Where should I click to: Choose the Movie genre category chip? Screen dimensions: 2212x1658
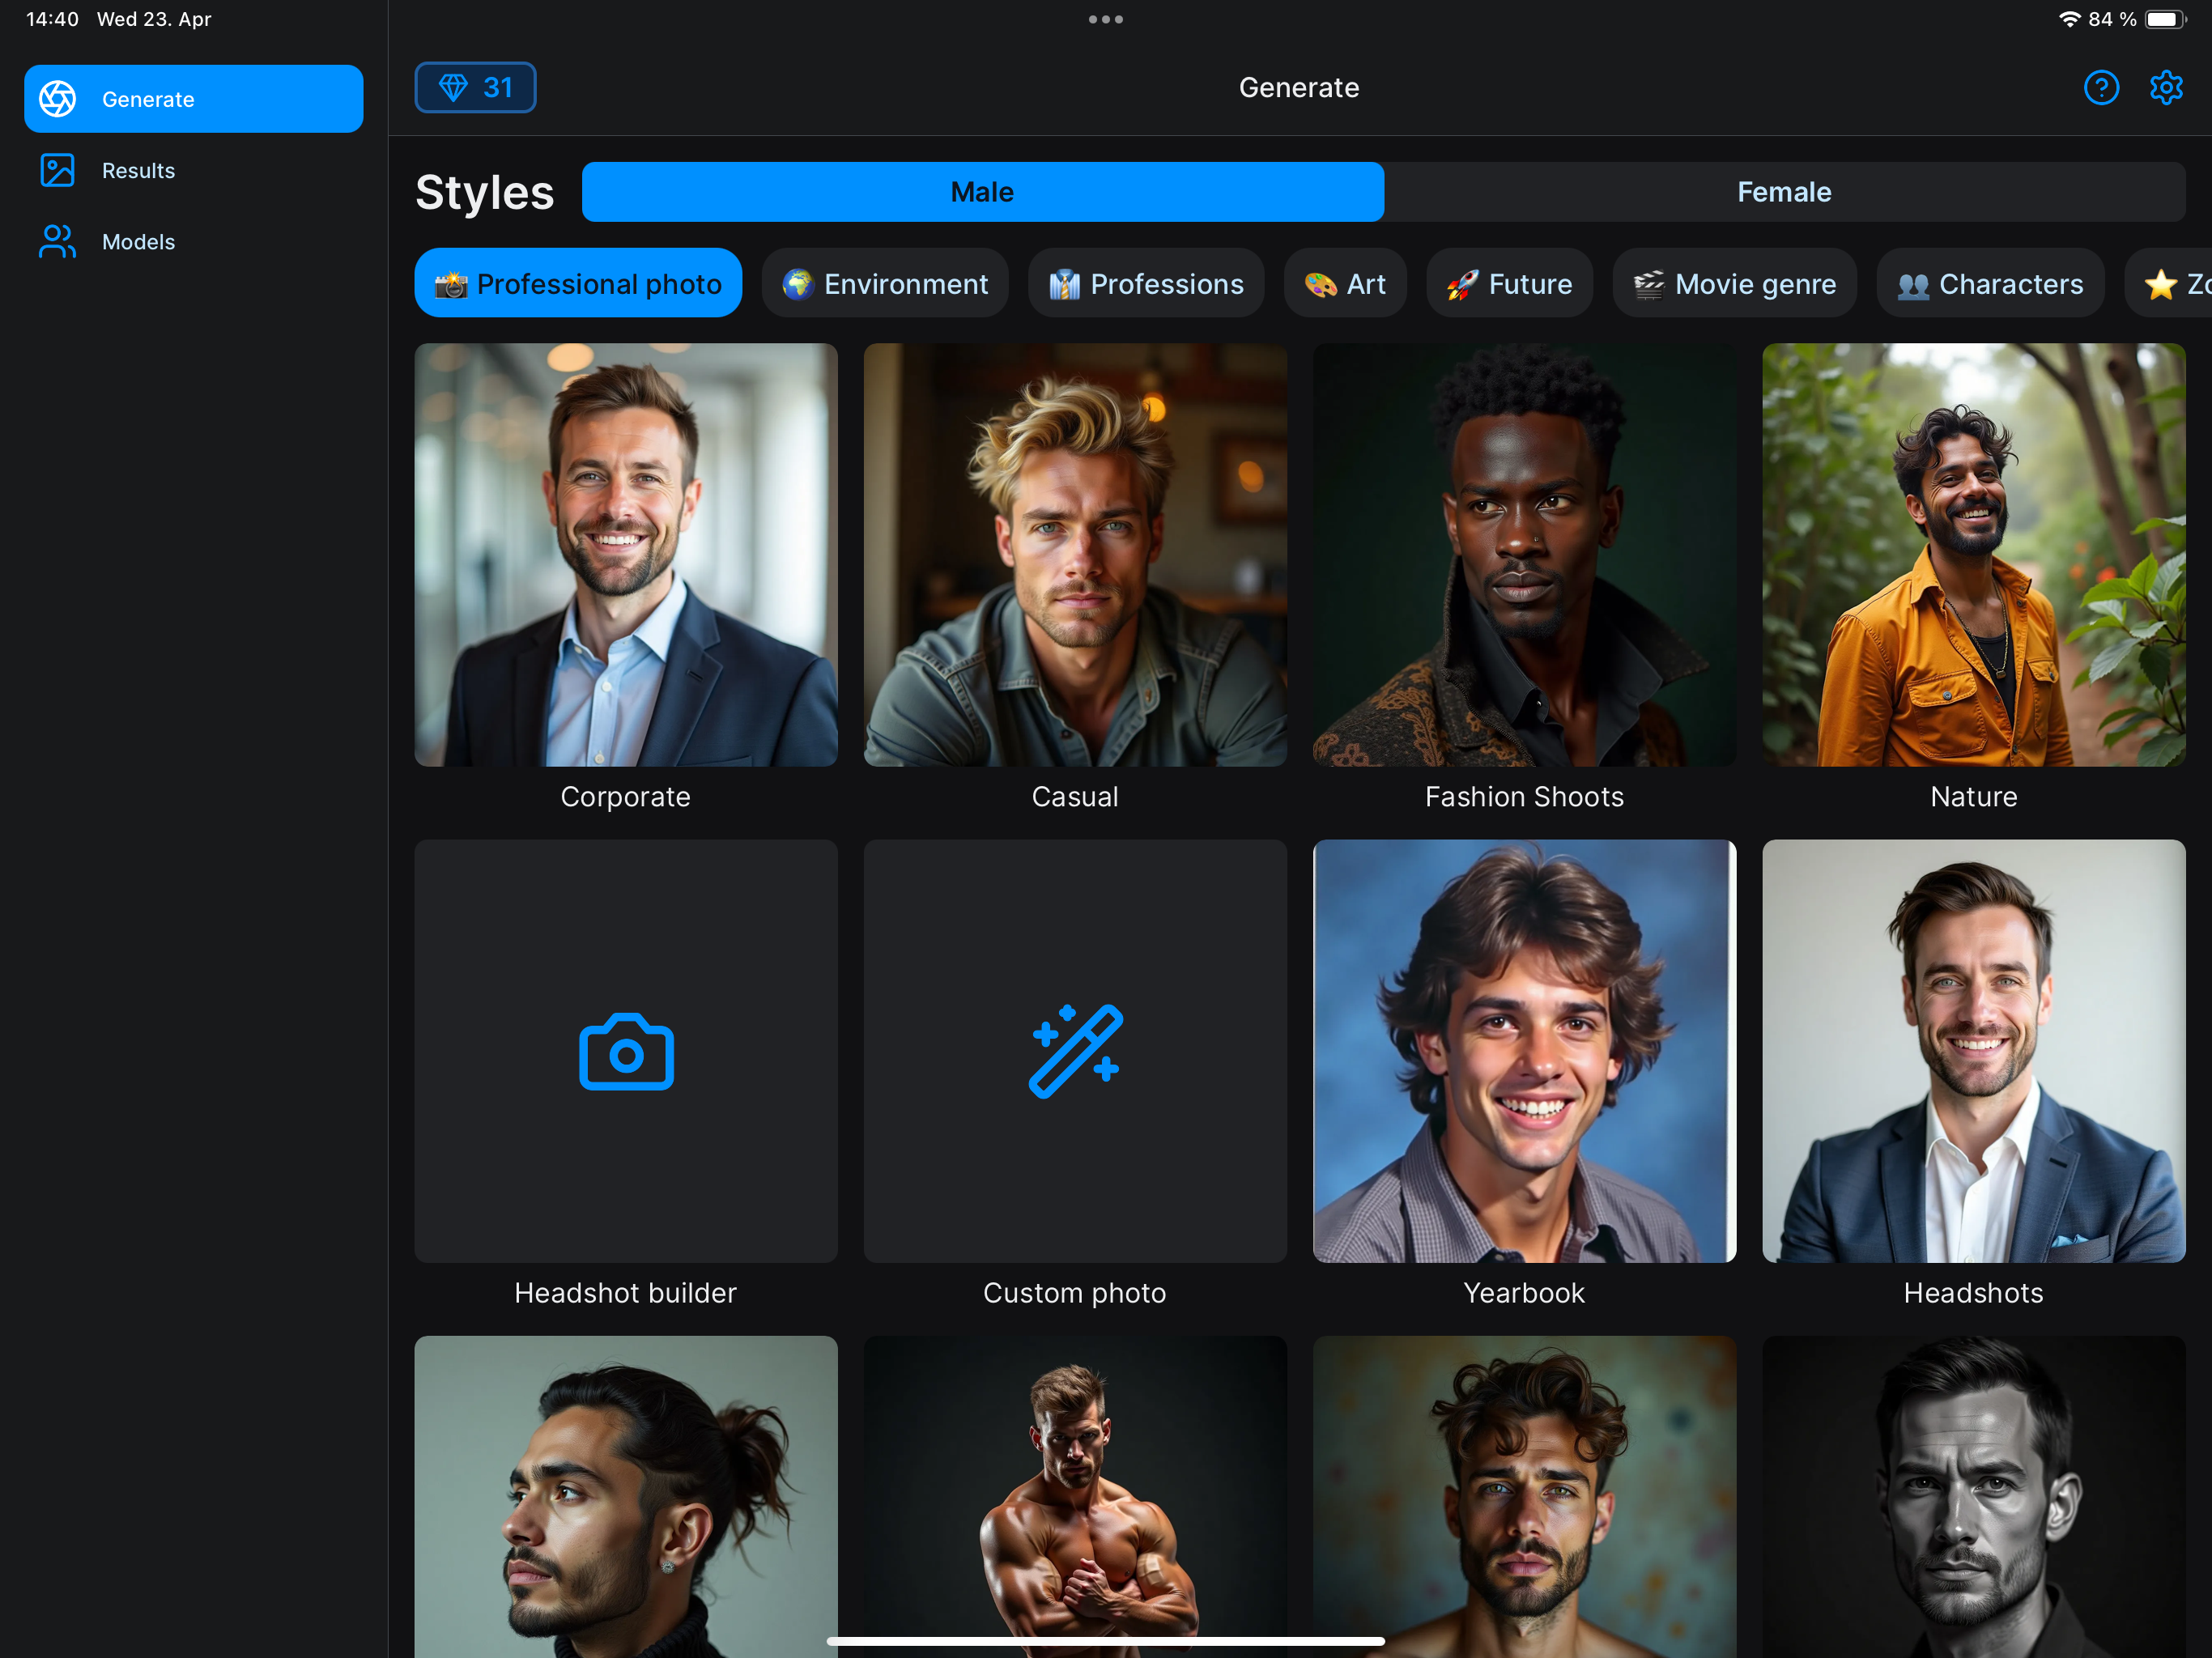[x=1734, y=284]
